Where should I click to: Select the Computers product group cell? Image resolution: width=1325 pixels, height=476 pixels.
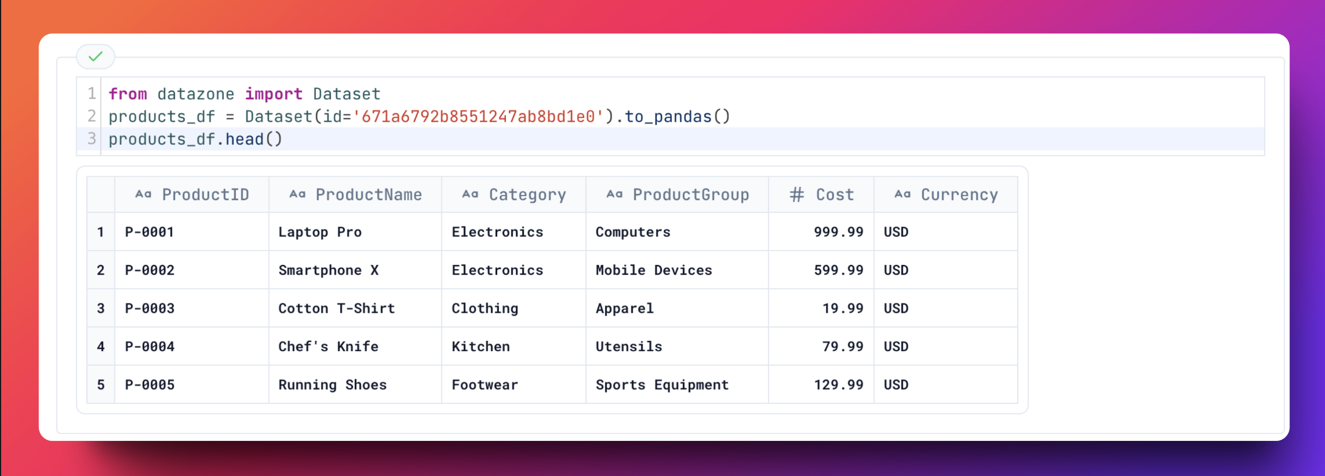coord(677,232)
